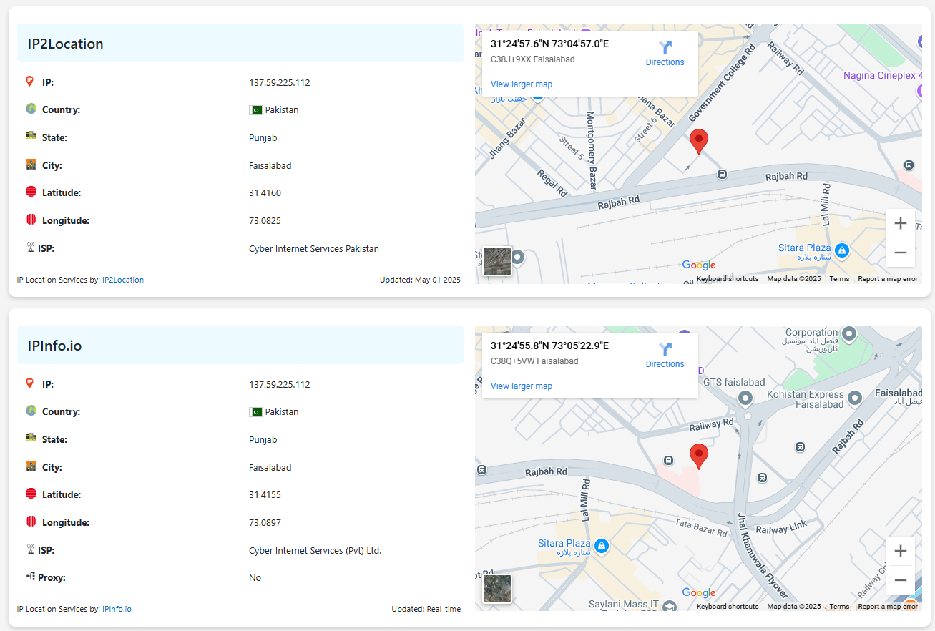Click the Google logo on the bottom map
The image size is (935, 631).
click(x=699, y=593)
